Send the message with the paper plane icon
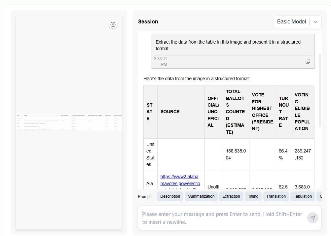Viewport: 331px width, 236px height. 313,218
